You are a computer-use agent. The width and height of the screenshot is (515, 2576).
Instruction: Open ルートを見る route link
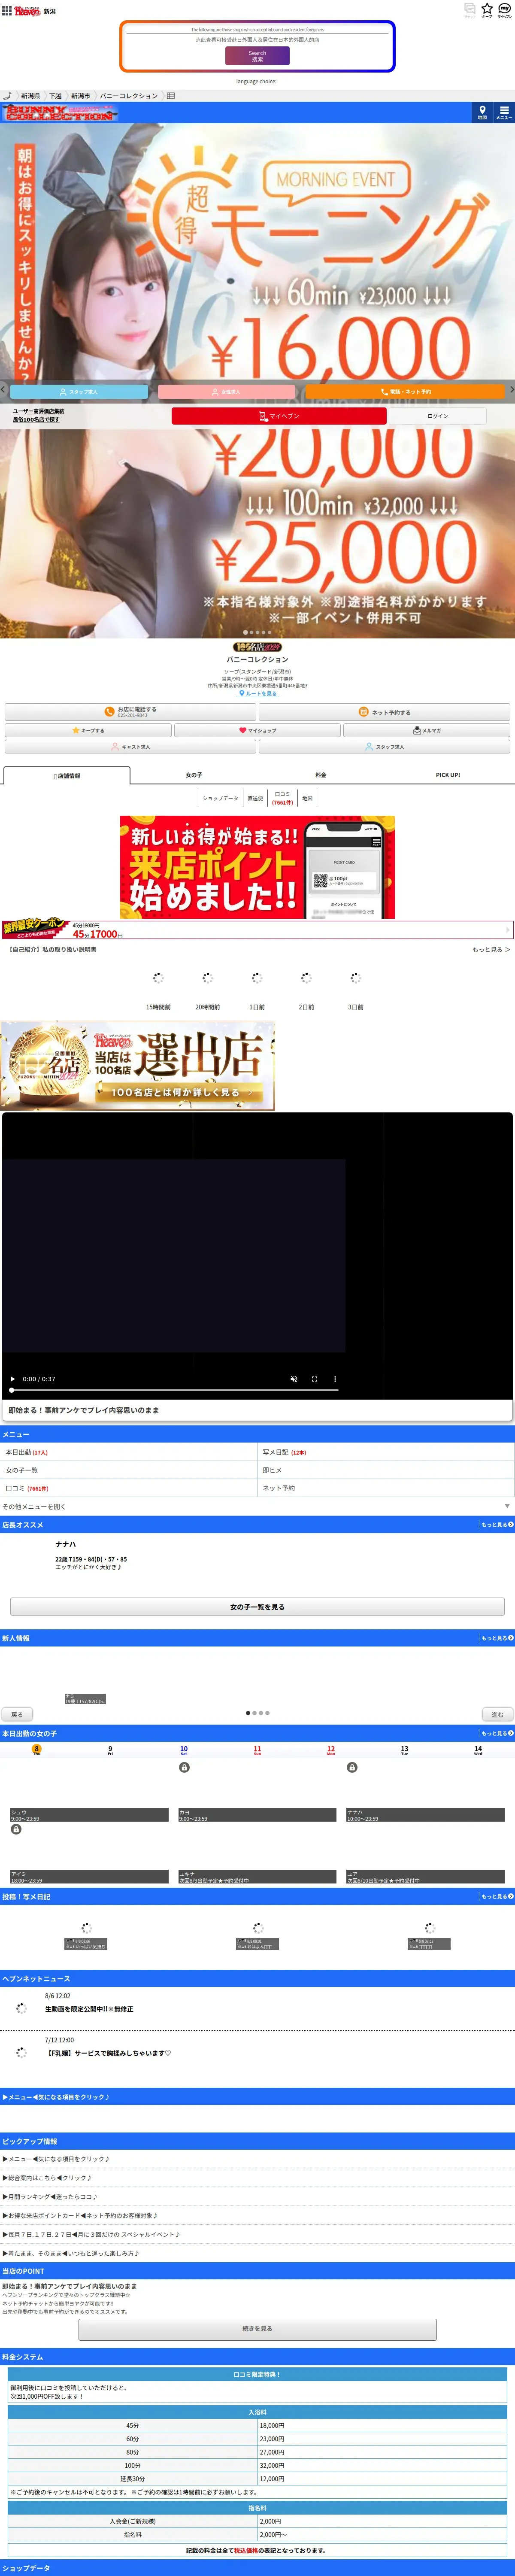pyautogui.click(x=258, y=693)
